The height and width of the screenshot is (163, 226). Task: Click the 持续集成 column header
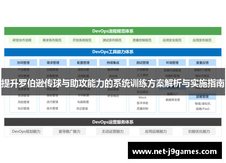[x=113, y=63]
